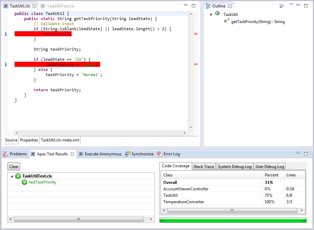Open the TaskUtil.cls-meta.xml editor page tab
Image resolution: width=314 pixels, height=230 pixels.
pyautogui.click(x=60, y=140)
